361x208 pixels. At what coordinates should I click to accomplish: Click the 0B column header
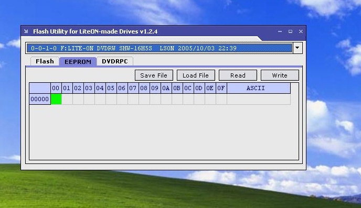(177, 88)
